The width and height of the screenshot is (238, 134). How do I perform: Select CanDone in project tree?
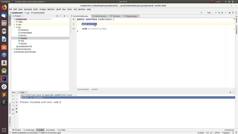tap(24, 30)
